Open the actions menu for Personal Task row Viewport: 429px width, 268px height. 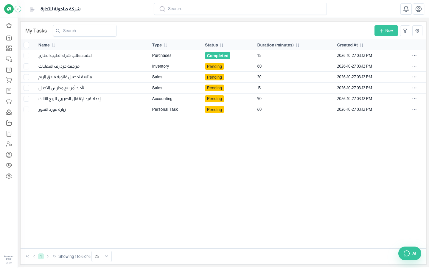pos(414,109)
